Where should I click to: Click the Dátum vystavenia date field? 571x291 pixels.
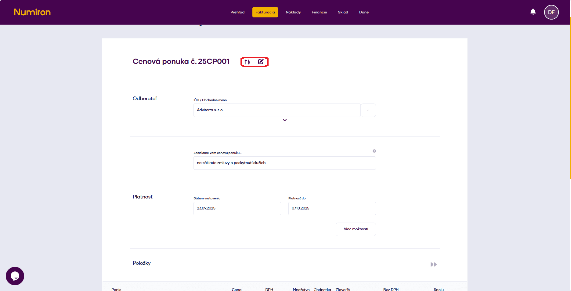237,209
